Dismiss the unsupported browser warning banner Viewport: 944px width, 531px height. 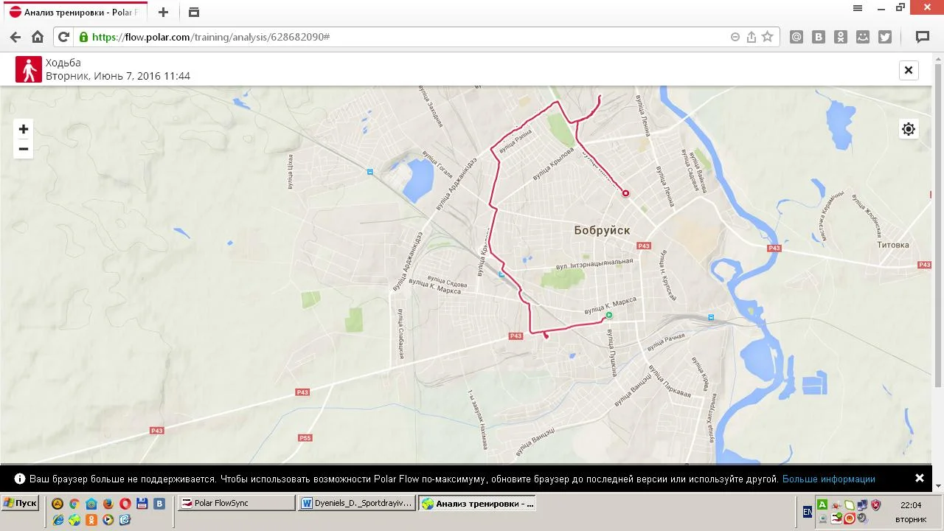(x=920, y=478)
